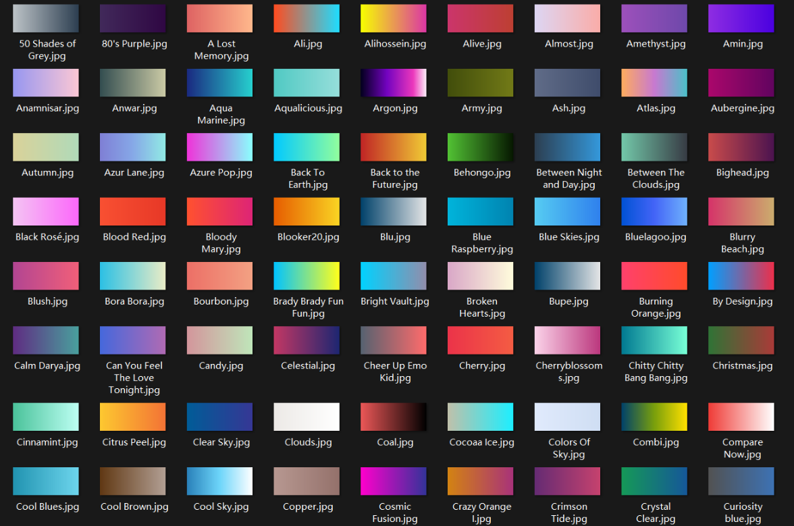This screenshot has height=526, width=794.
Task: Select the Brady Brady Fun Fun.jpg thumbnail
Action: point(307,275)
